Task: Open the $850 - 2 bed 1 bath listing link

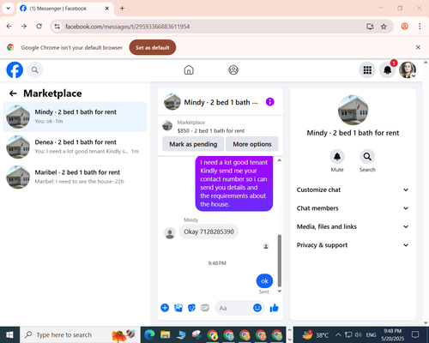Action: click(211, 130)
